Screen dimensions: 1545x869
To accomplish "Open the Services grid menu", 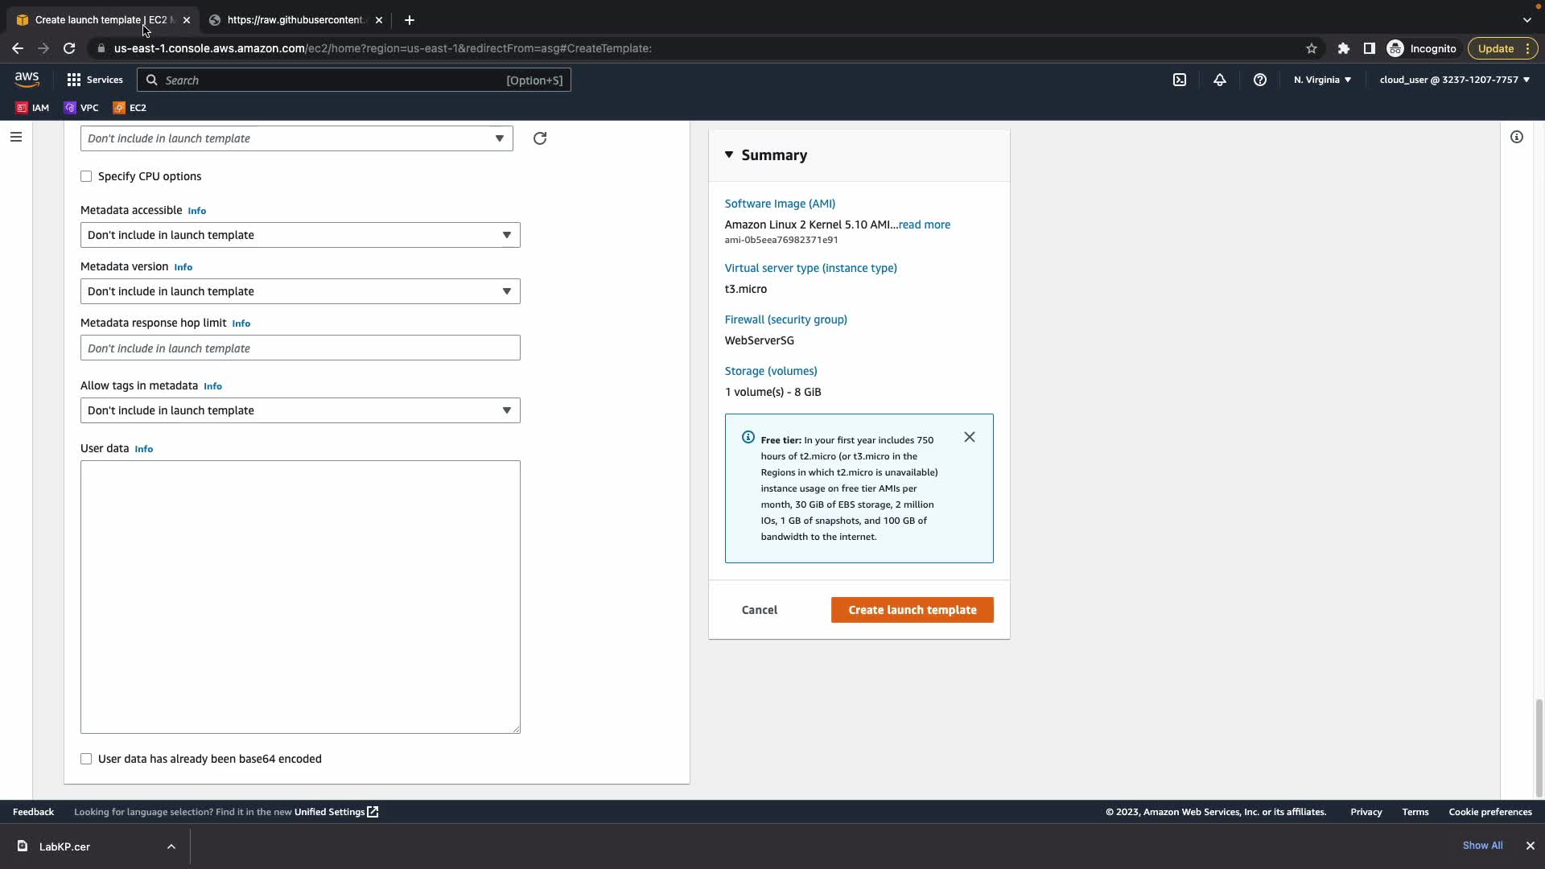I will [95, 80].
